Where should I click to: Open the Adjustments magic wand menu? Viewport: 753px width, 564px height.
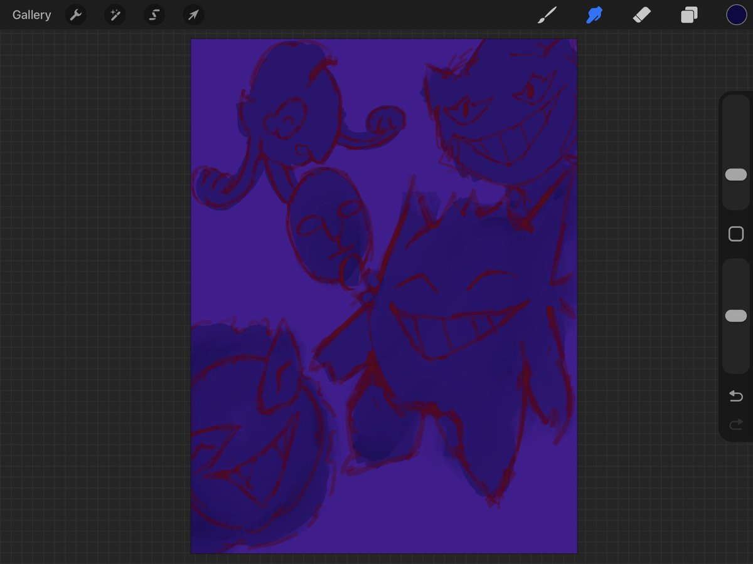(x=115, y=15)
